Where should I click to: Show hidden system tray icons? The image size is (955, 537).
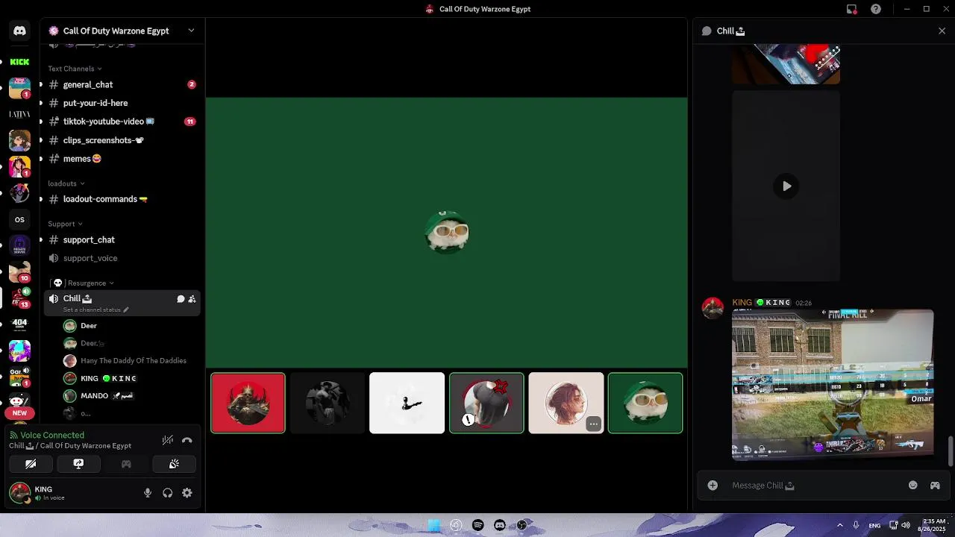point(839,525)
